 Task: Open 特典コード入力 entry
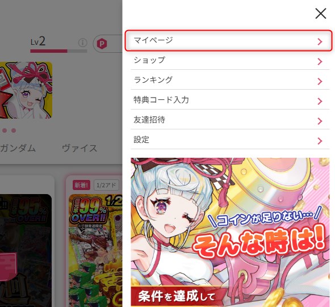click(x=230, y=100)
